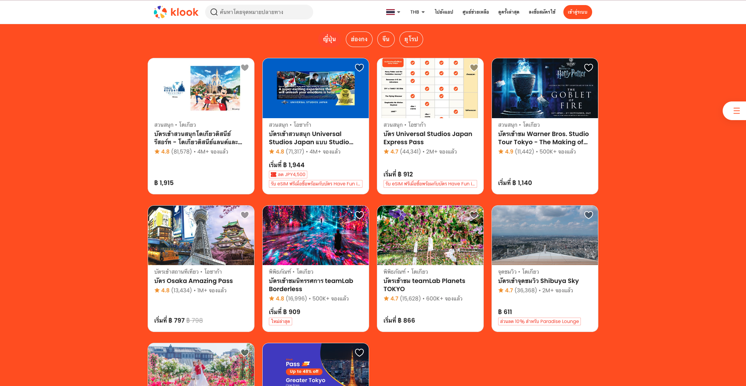This screenshot has height=386, width=746.
Task: Select the จีน tab
Action: coord(386,39)
